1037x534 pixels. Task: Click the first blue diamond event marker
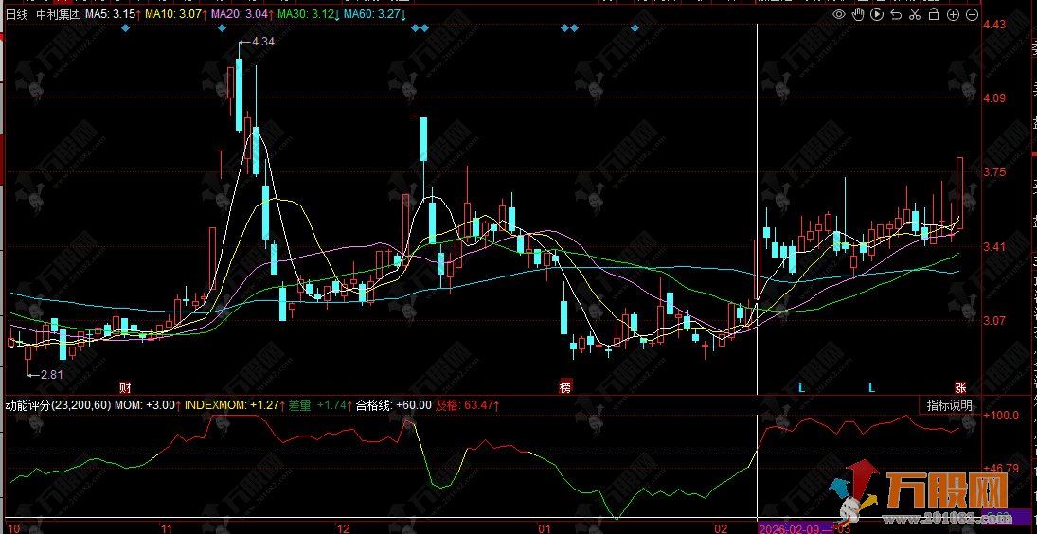pos(126,28)
